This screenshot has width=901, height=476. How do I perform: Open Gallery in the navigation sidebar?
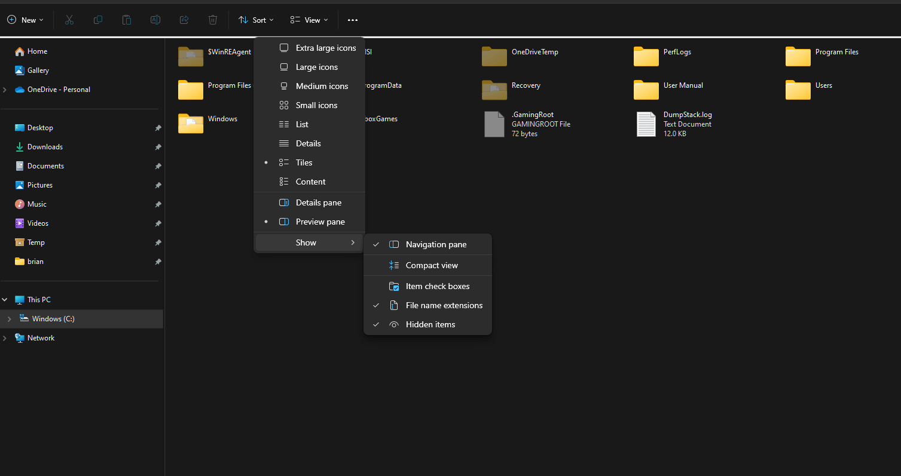(x=38, y=70)
